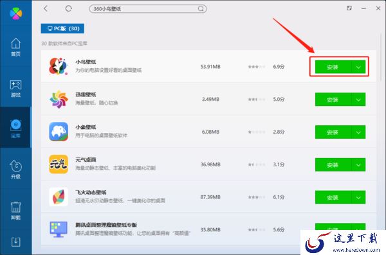Open the 升级 upgrade section
Viewport: 386px width, 255px height.
coord(15,170)
